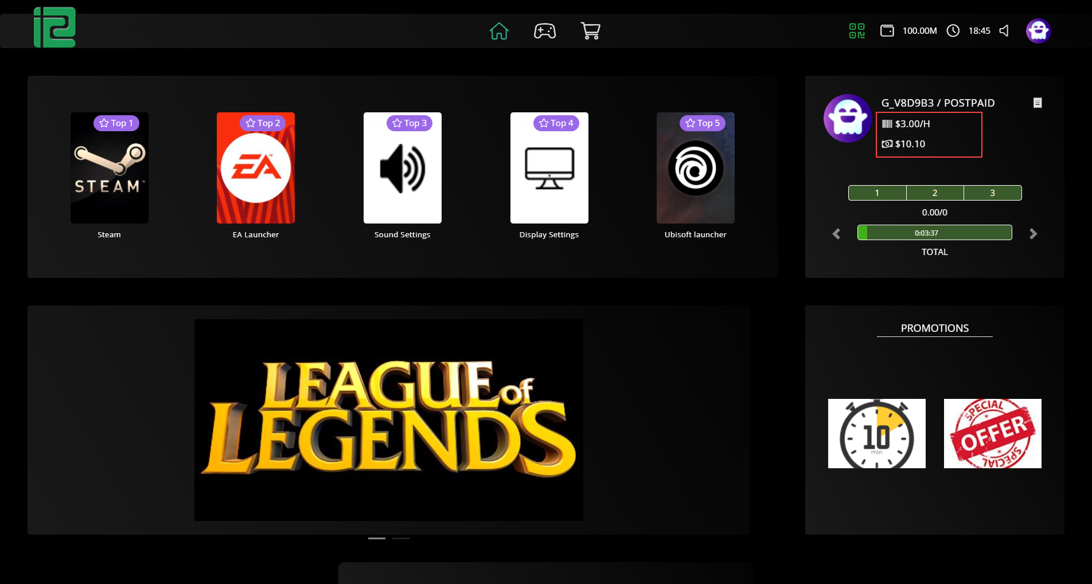Open receipt icon beside POSTPAID
Viewport: 1092px width, 584px height.
tap(1038, 103)
